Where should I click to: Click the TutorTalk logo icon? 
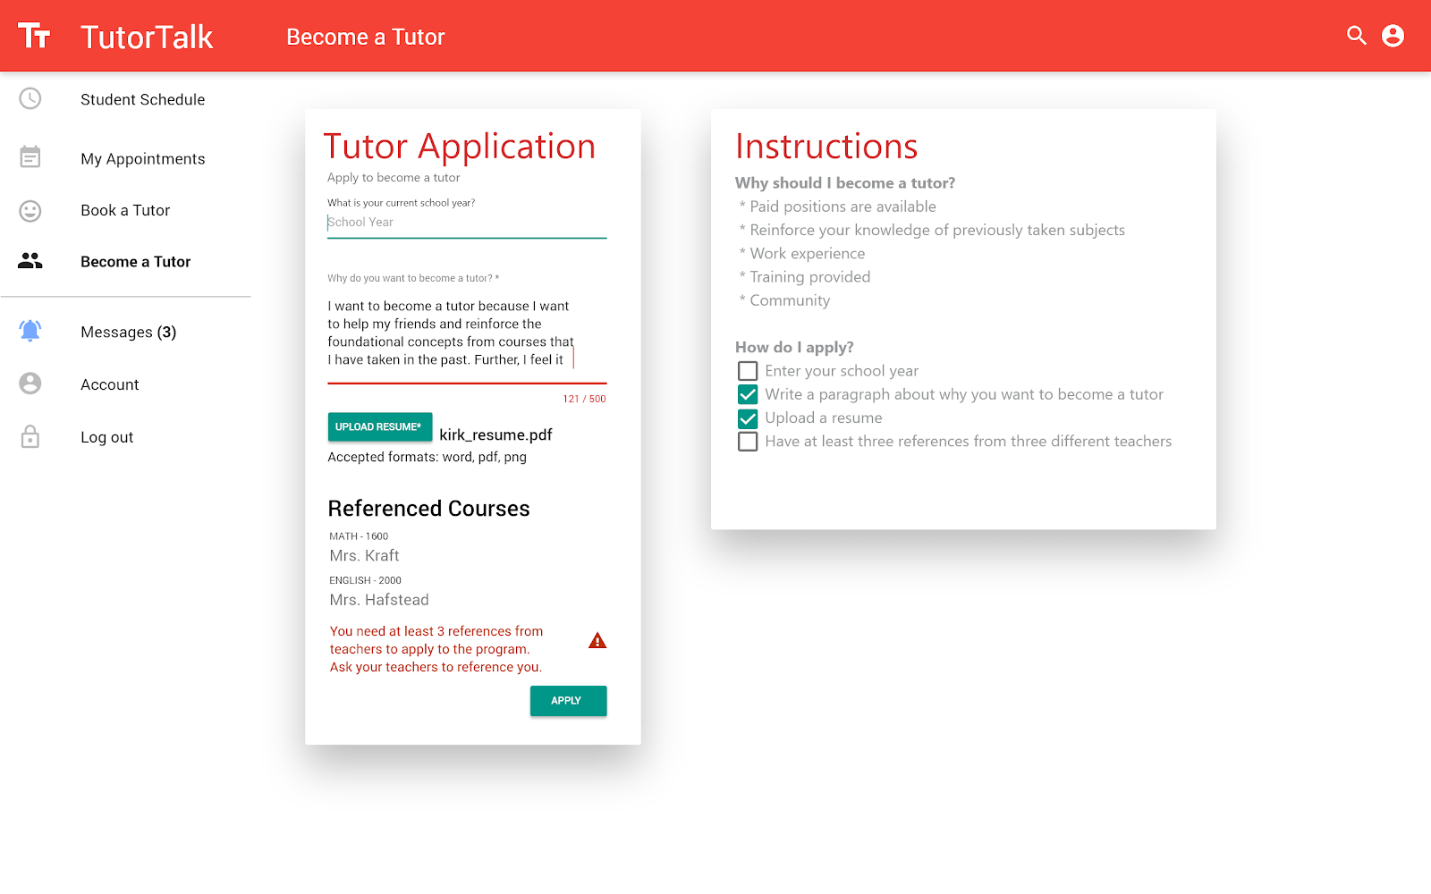pyautogui.click(x=34, y=36)
